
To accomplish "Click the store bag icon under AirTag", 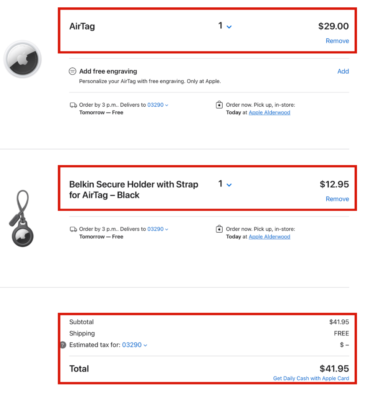I will (219, 105).
